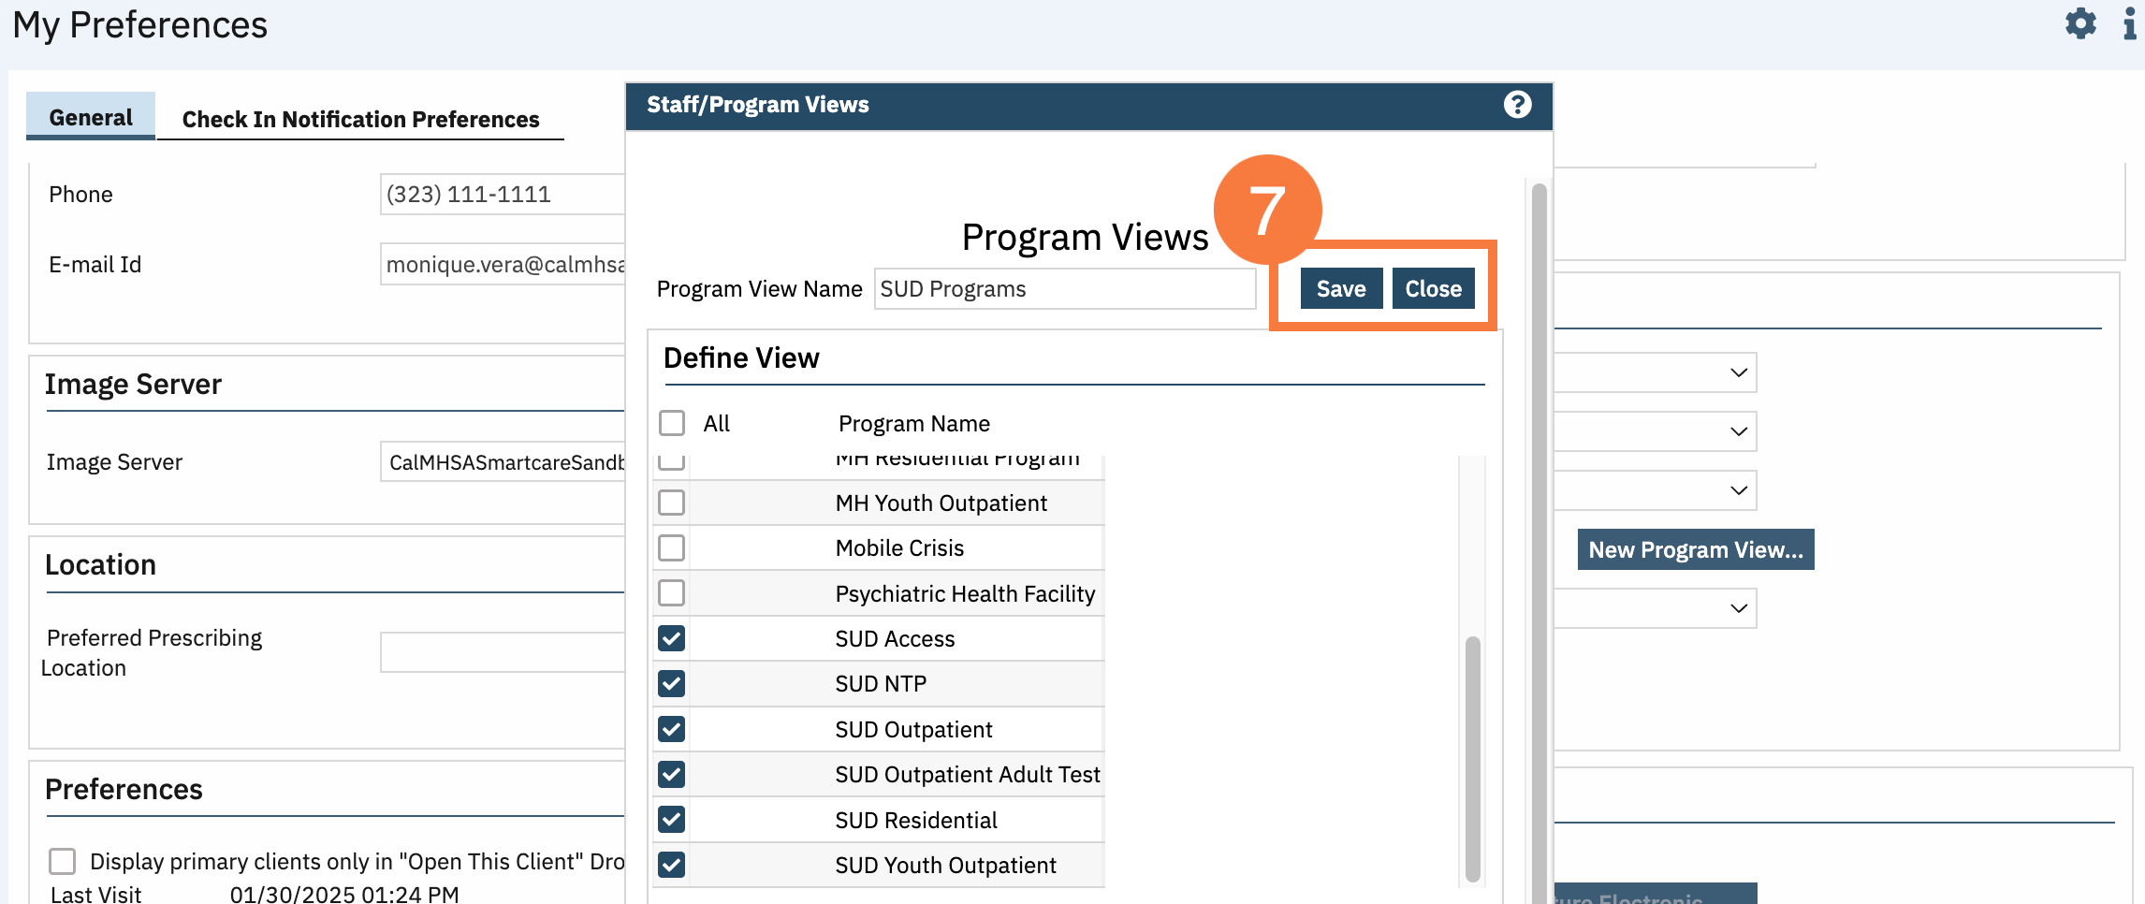Toggle the SUD Residential checkbox
Viewport: 2145px width, 904px height.
click(672, 819)
